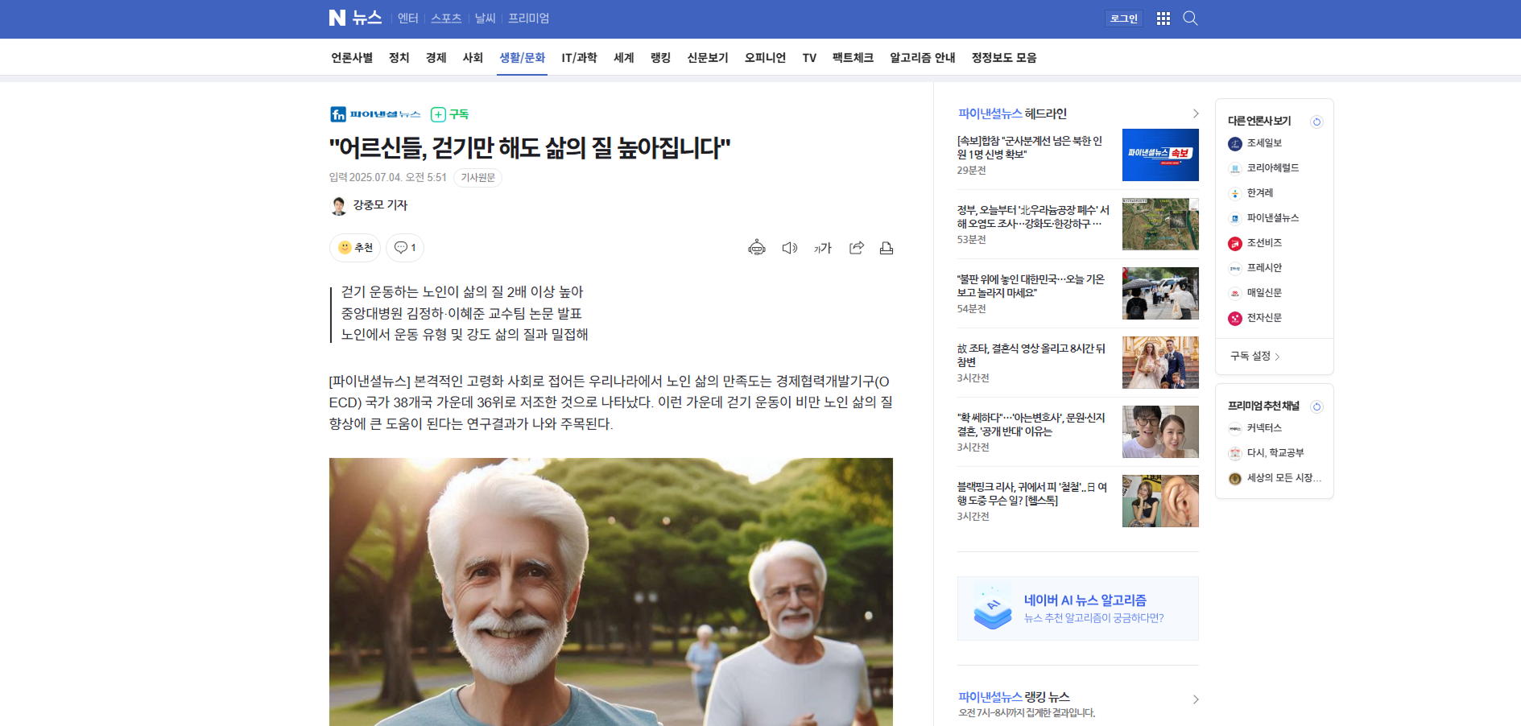Image resolution: width=1521 pixels, height=726 pixels.
Task: Open the 블랙핑크 리사 headline thumbnail
Action: pyautogui.click(x=1159, y=501)
